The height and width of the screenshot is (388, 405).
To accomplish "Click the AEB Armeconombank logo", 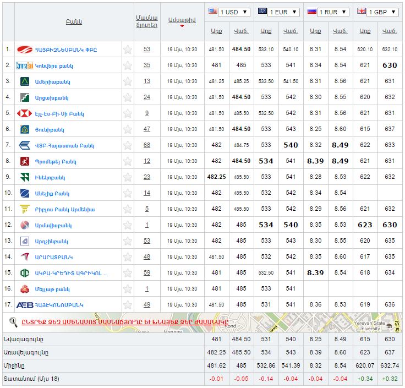I will pos(25,305).
